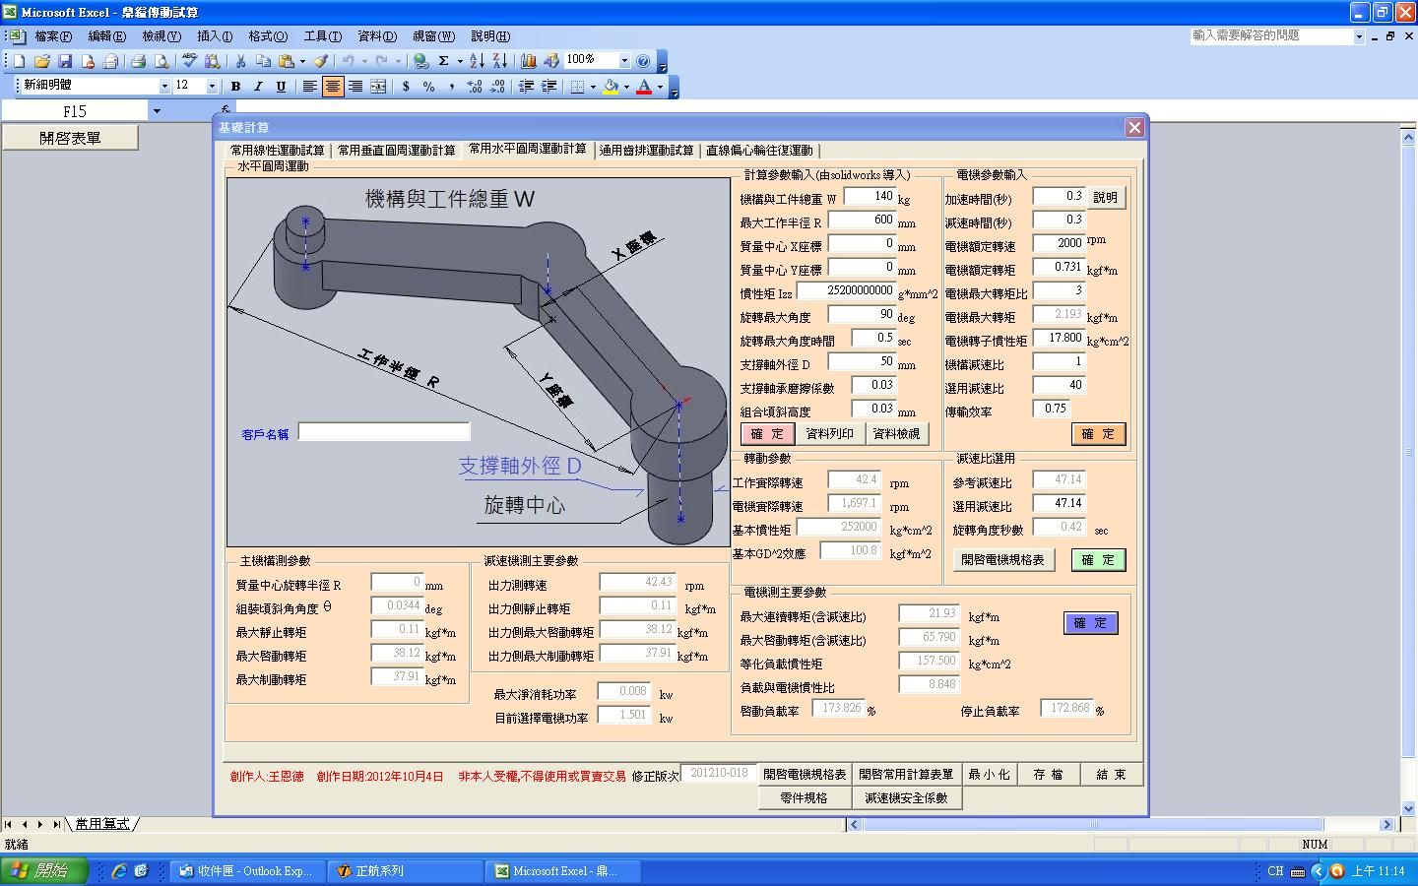Click the Save diskette icon

(x=65, y=61)
